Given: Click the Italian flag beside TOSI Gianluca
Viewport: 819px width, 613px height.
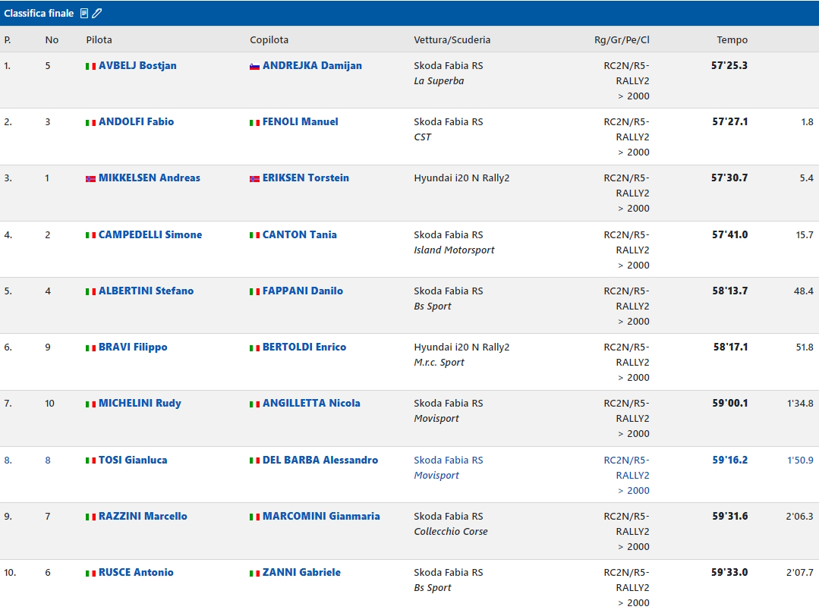Looking at the screenshot, I should [x=90, y=461].
